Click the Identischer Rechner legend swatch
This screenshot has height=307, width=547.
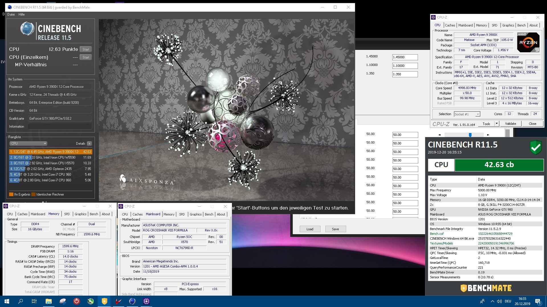(x=34, y=194)
